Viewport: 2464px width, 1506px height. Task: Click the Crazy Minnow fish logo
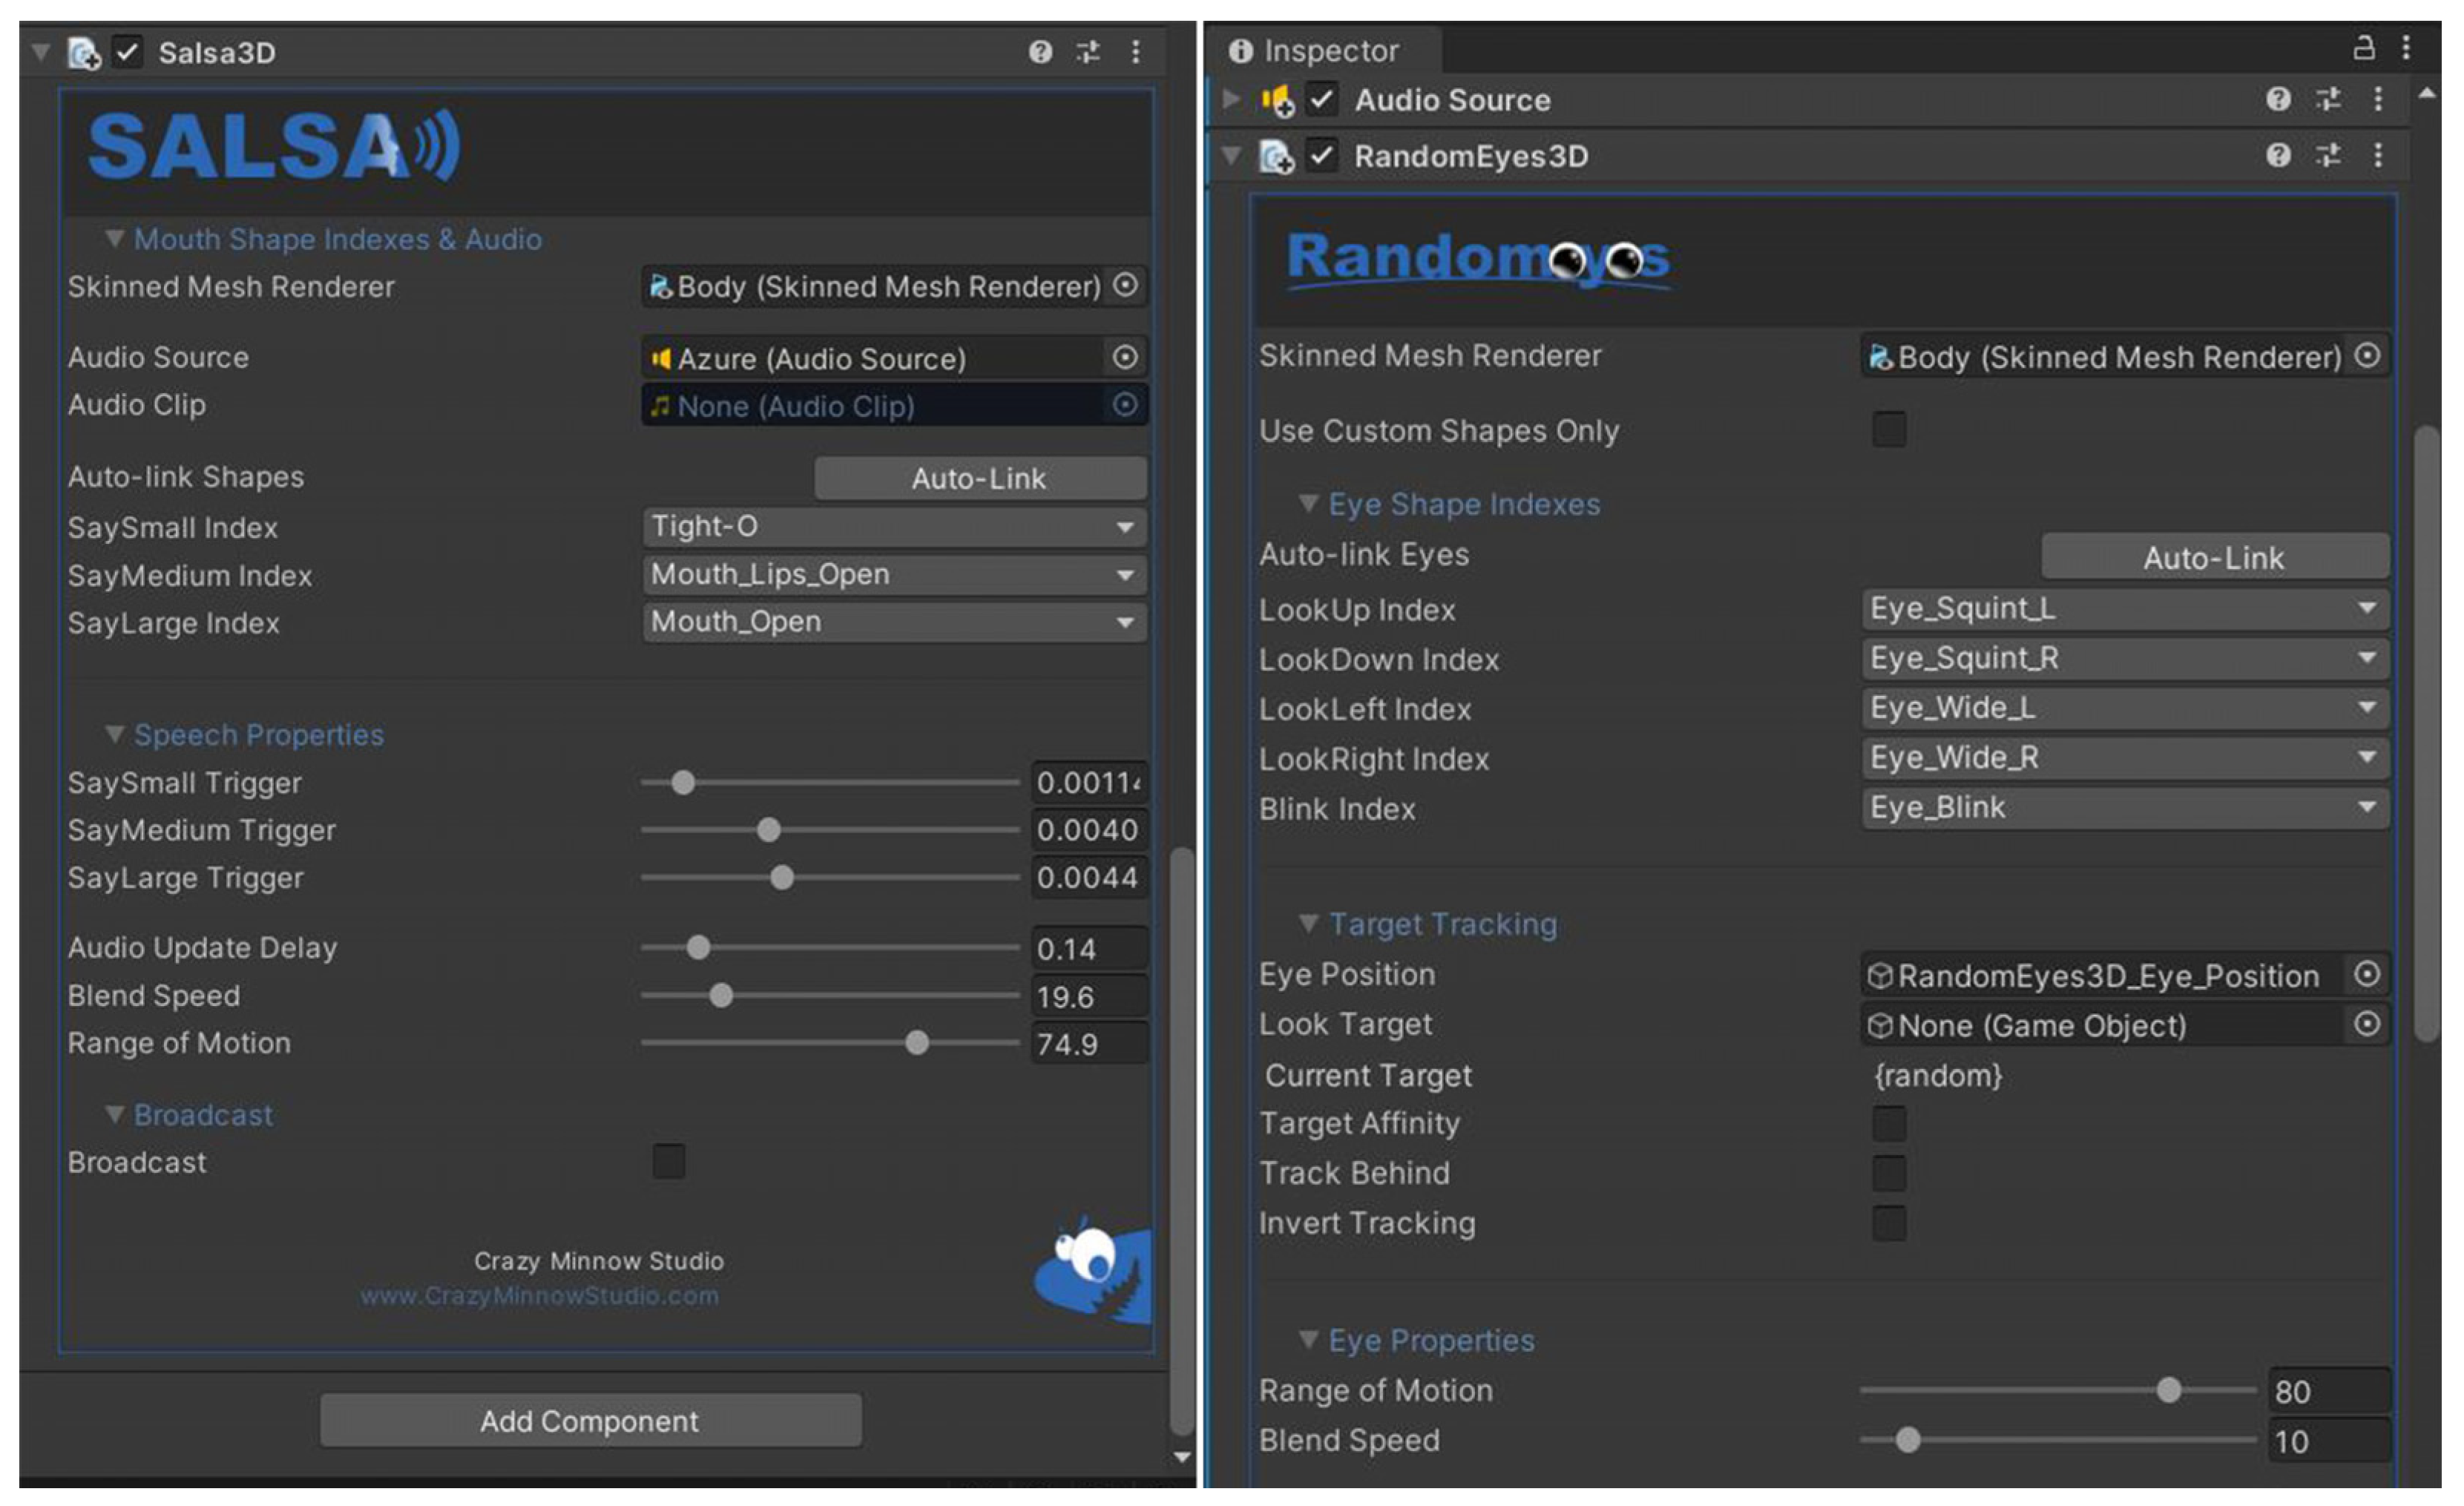(x=1092, y=1270)
